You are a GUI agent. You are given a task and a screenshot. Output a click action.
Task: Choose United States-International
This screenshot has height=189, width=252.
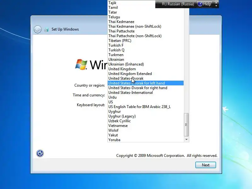(146, 93)
